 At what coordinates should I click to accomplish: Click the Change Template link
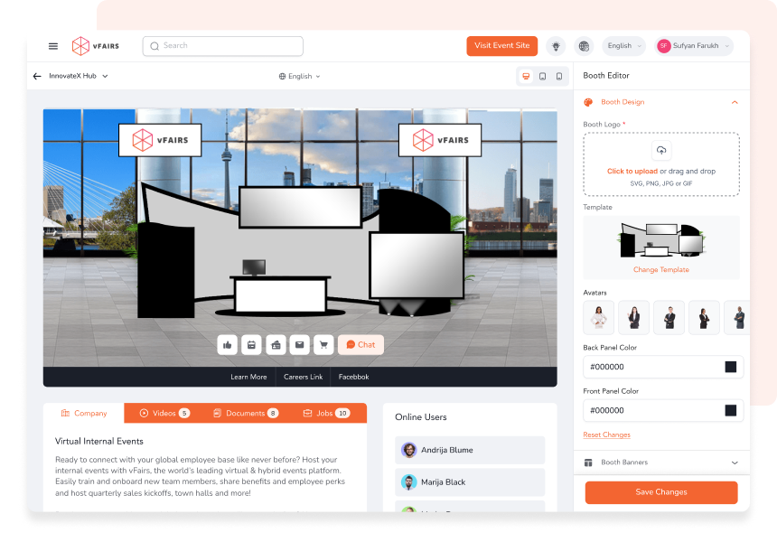click(x=661, y=269)
